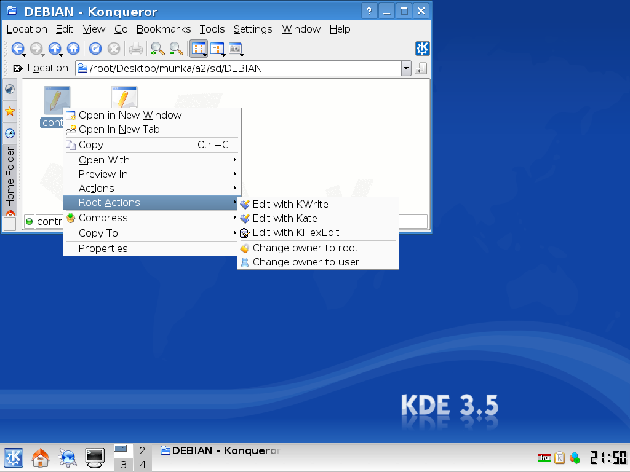Open the sidebar Bookmarks star tab
The height and width of the screenshot is (472, 630).
click(x=10, y=111)
